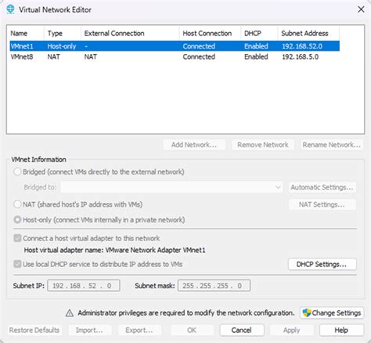Screen dimensions: 371x343
Task: Click Add Network button
Action: [194, 145]
